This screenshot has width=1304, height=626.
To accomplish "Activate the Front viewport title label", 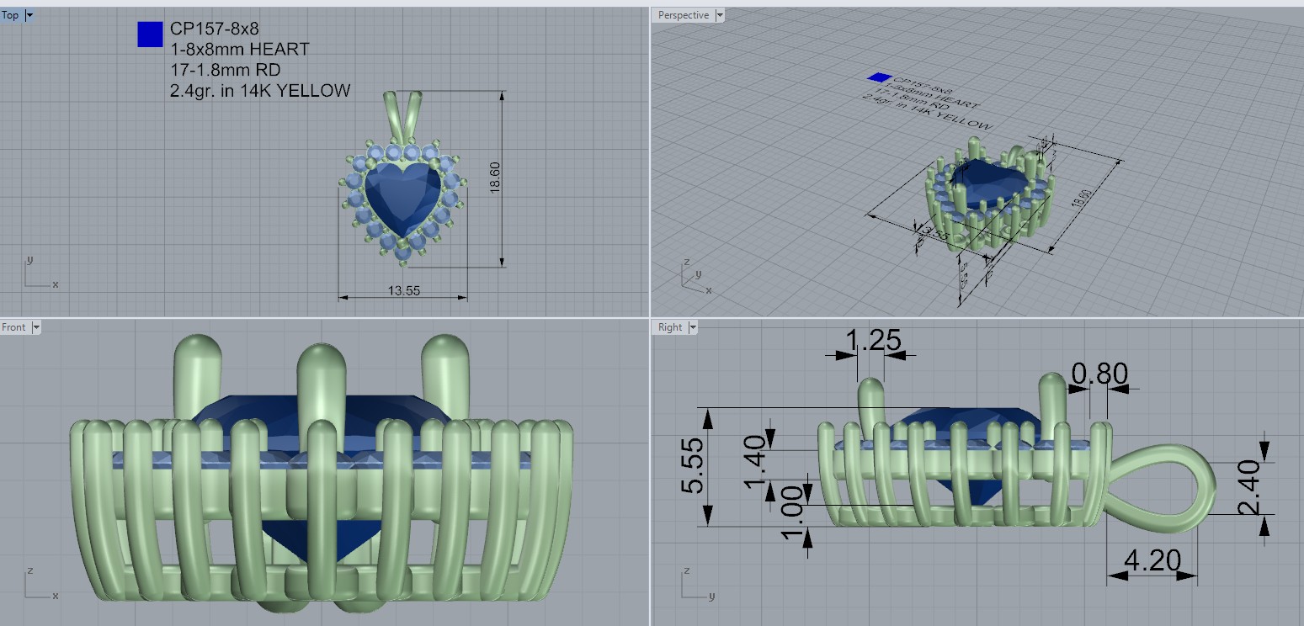I will [x=14, y=327].
